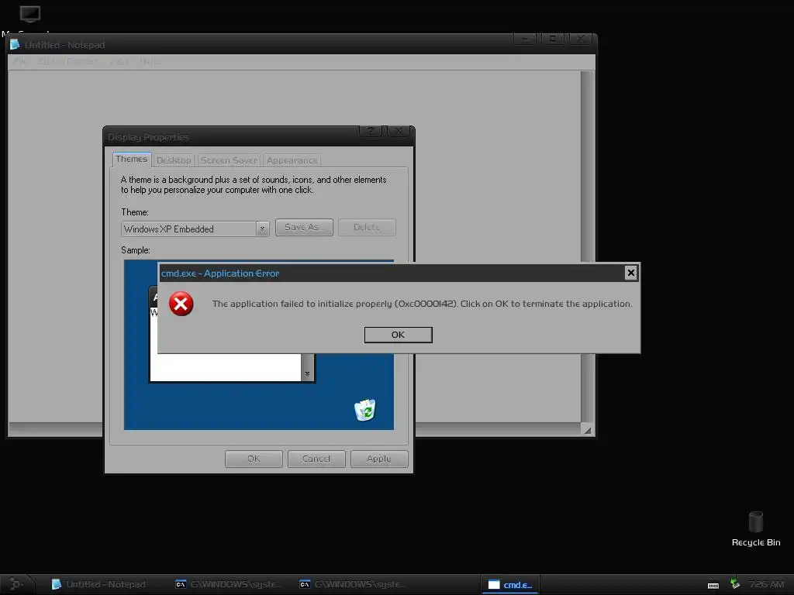The width and height of the screenshot is (794, 595).
Task: Close the cmd.exe Application Error dialog
Action: click(630, 273)
